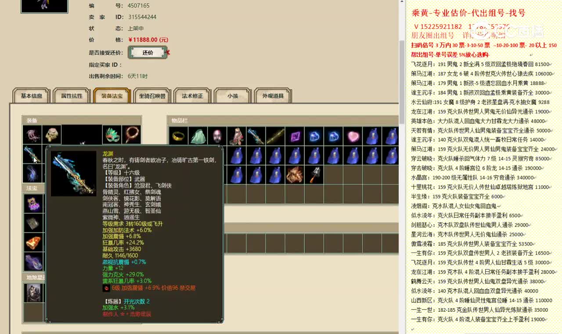Click the 水云仙府 191 女魔 9288 listing
This screenshot has height=334, width=562.
click(480, 102)
